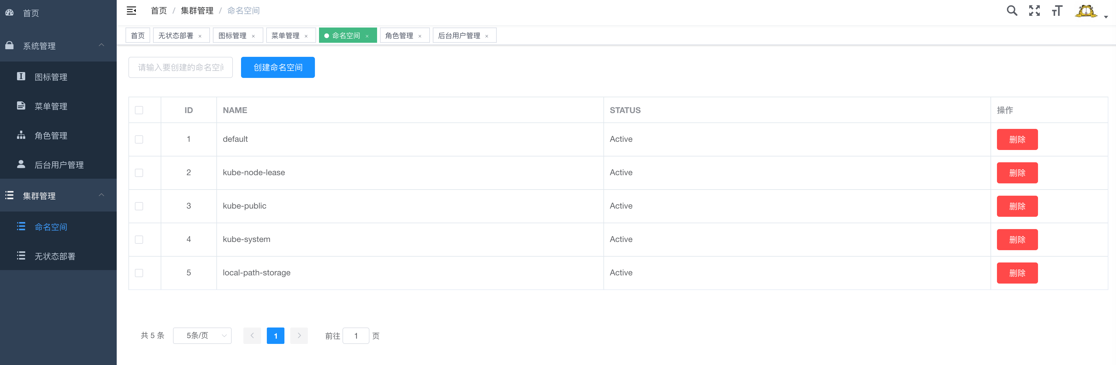The image size is (1116, 365).
Task: Delete the kube-public namespace
Action: pyautogui.click(x=1017, y=206)
